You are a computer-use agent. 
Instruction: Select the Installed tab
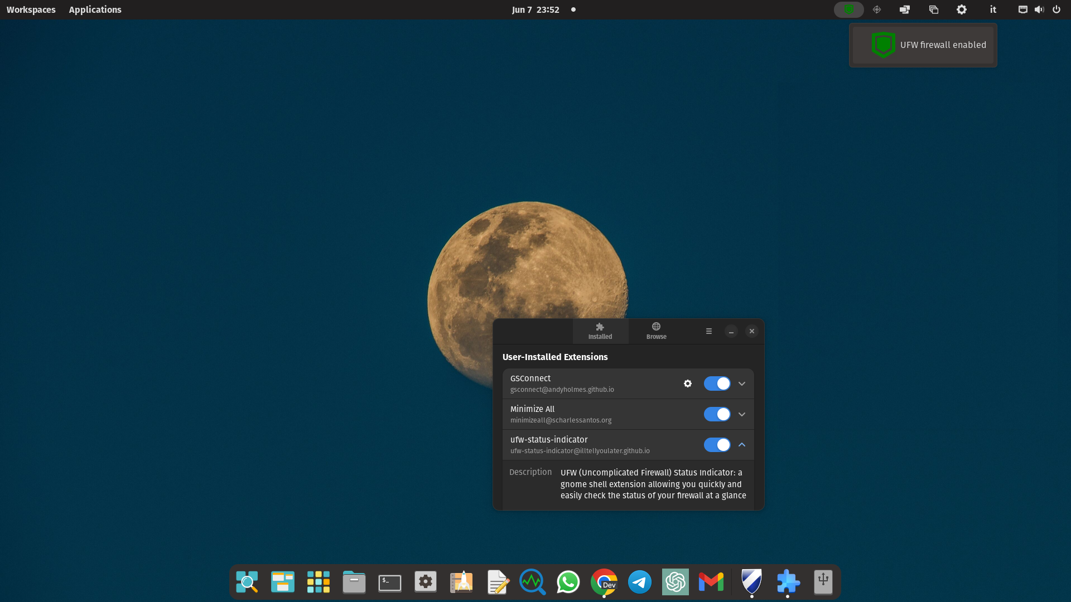coord(600,331)
